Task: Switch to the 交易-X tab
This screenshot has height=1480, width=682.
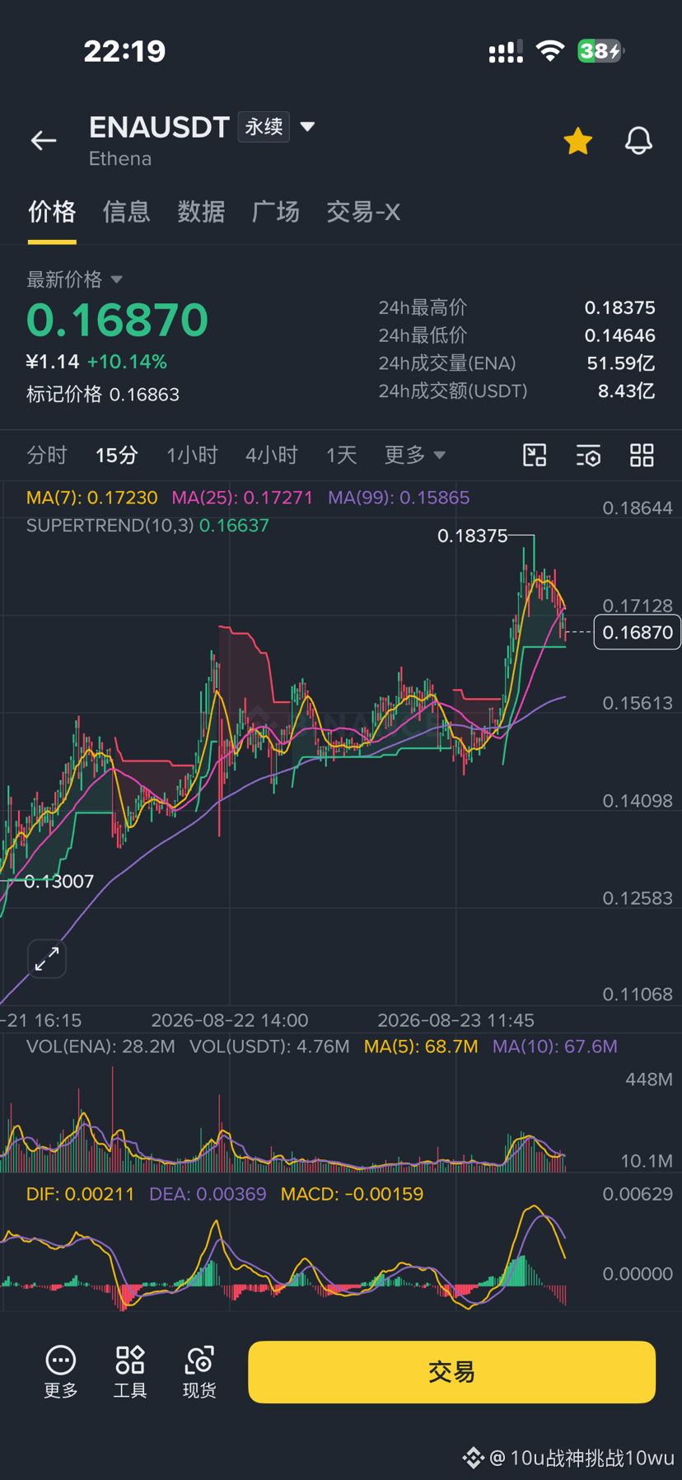Action: point(363,212)
